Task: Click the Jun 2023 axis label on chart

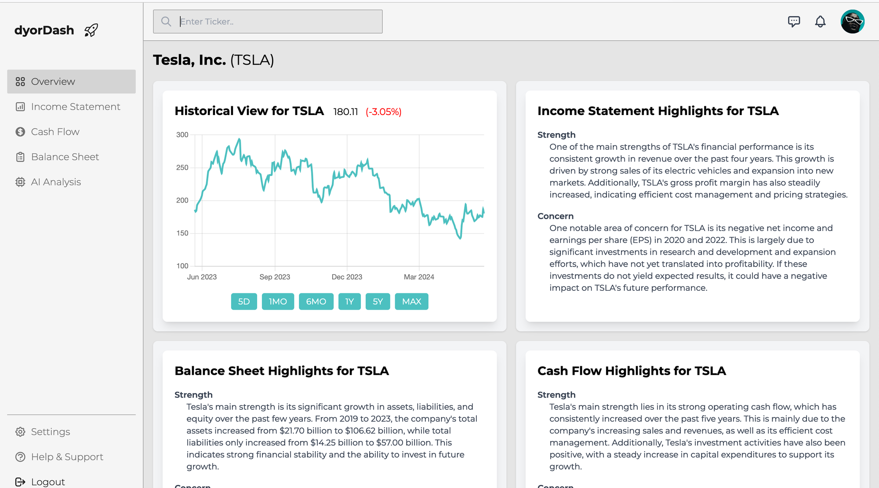Action: (202, 277)
